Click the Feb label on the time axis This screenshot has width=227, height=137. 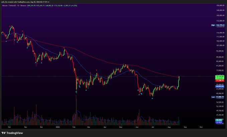[74, 127]
